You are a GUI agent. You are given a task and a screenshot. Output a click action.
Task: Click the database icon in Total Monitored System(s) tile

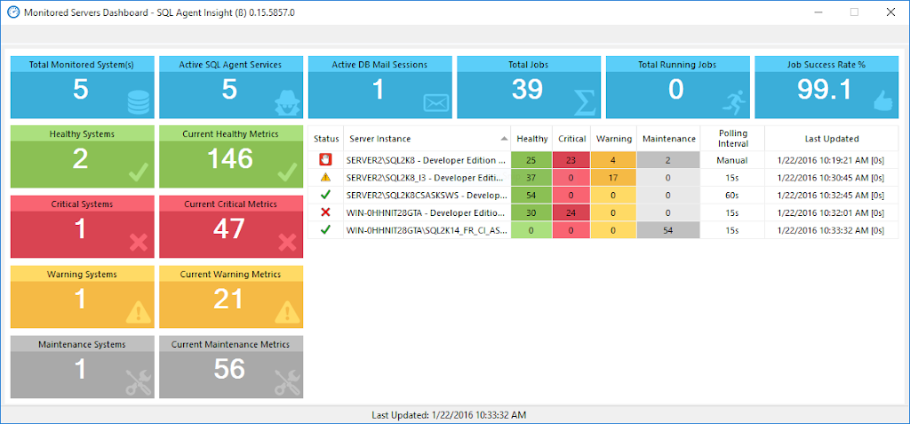click(x=138, y=101)
